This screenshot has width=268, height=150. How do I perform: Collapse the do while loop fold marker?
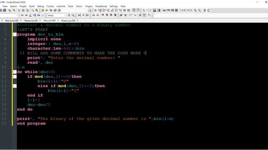click(x=15, y=72)
